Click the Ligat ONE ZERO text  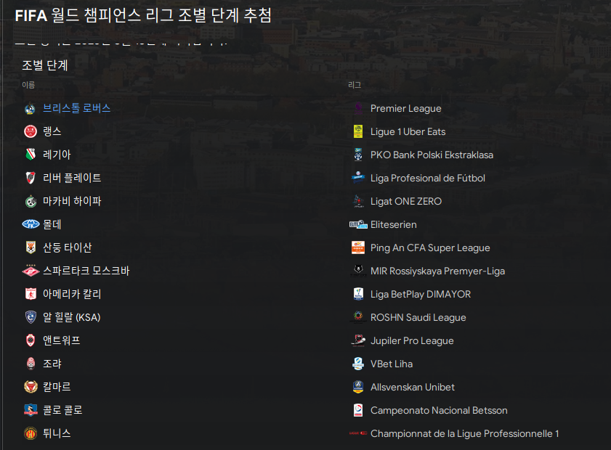pyautogui.click(x=406, y=201)
